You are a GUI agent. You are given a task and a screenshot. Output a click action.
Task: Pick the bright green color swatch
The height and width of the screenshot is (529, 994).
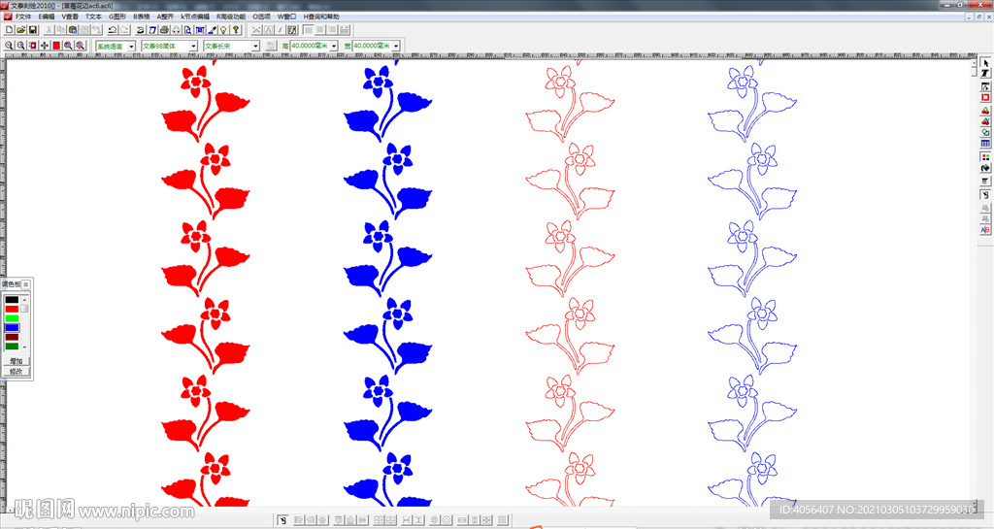coord(12,318)
